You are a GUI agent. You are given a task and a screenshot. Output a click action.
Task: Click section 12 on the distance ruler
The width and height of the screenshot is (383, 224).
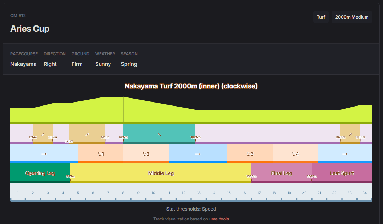184,193
